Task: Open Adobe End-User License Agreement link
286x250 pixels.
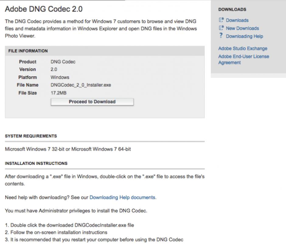Action: point(244,59)
